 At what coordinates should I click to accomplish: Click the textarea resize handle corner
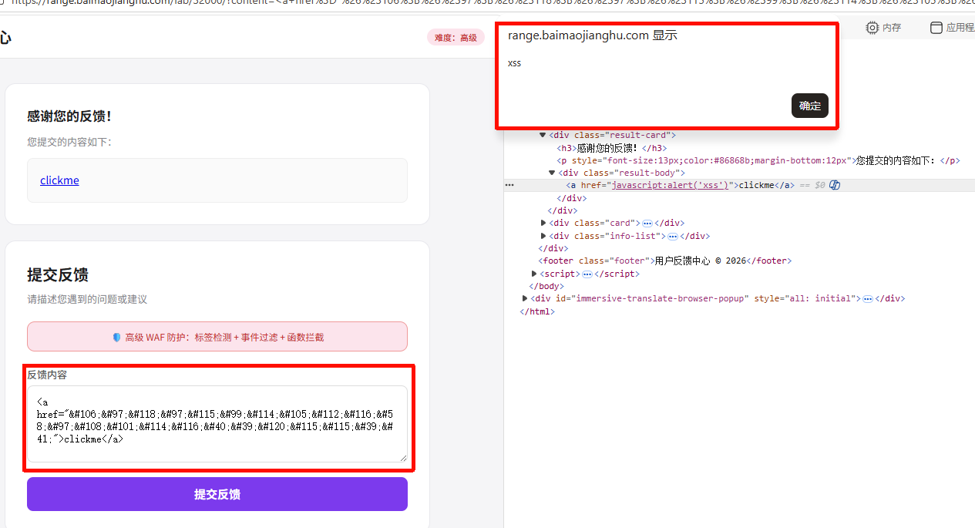tap(402, 458)
